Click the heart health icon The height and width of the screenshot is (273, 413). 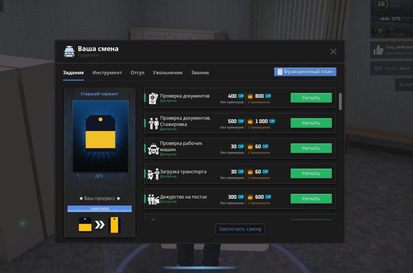tap(380, 31)
